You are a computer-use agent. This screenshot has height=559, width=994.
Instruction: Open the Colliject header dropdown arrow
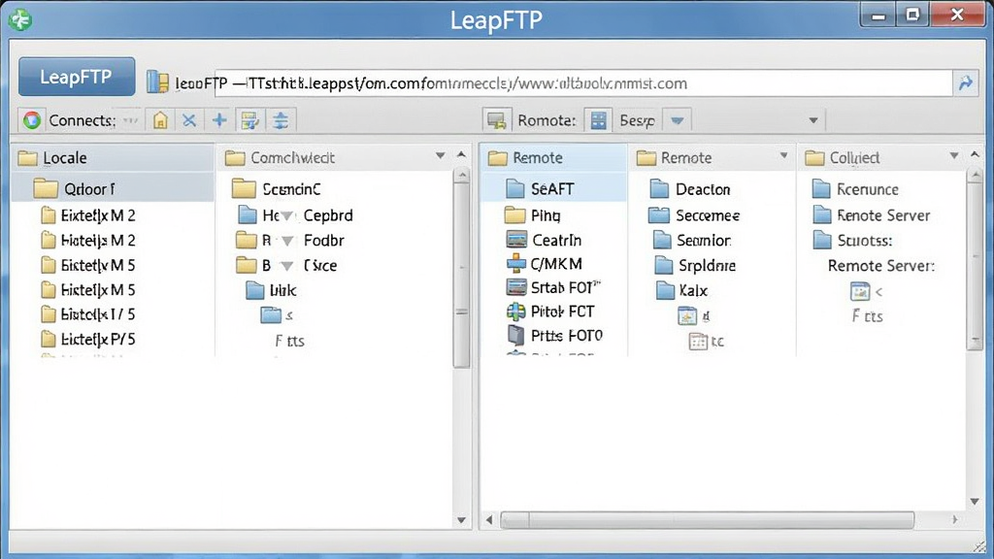(954, 156)
